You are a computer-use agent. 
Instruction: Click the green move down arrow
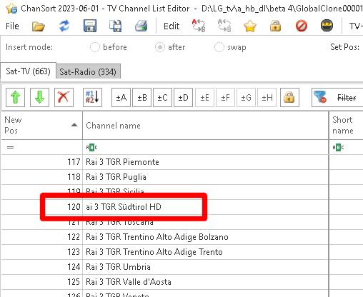point(39,98)
